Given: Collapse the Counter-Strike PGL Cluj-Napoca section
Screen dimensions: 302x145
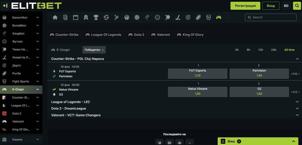Looking at the screenshot, I should point(297,59).
